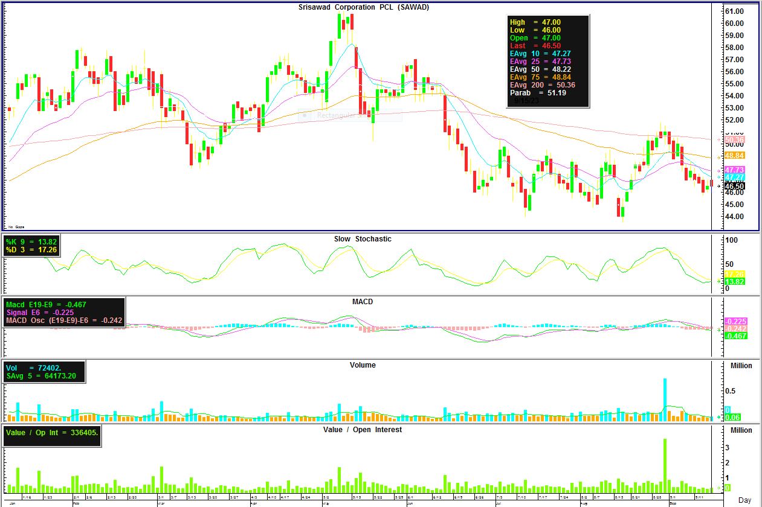The image size is (762, 507).
Task: Click the 61.00 label on the price axis
Action: (734, 11)
